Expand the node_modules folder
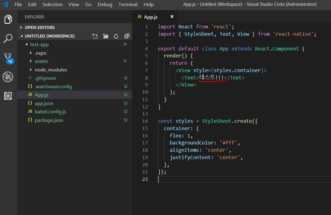The height and width of the screenshot is (215, 331). click(31, 70)
